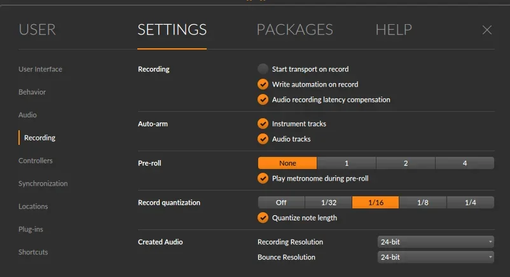The image size is (510, 277).
Task: Open the Recording Resolution dropdown
Action: (436, 242)
